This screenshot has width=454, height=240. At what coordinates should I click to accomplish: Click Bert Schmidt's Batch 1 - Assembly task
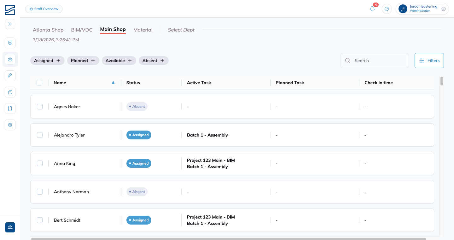[207, 223]
